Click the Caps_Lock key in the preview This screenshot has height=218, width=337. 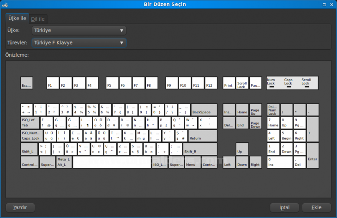coord(30,136)
